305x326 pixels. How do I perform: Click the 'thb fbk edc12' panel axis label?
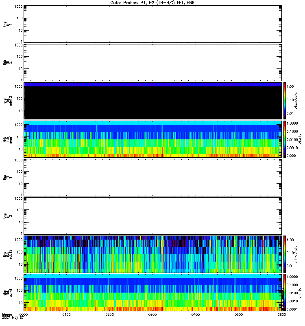point(7,101)
